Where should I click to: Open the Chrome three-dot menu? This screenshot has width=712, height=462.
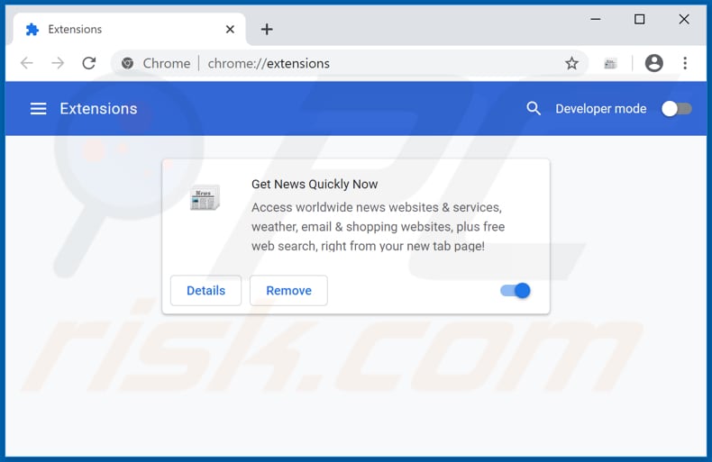pyautogui.click(x=685, y=63)
